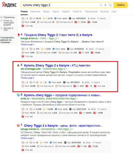Screen dimensions: 134x153
Task: Click Bing index icon showing 5,23M
Action: 44,109
